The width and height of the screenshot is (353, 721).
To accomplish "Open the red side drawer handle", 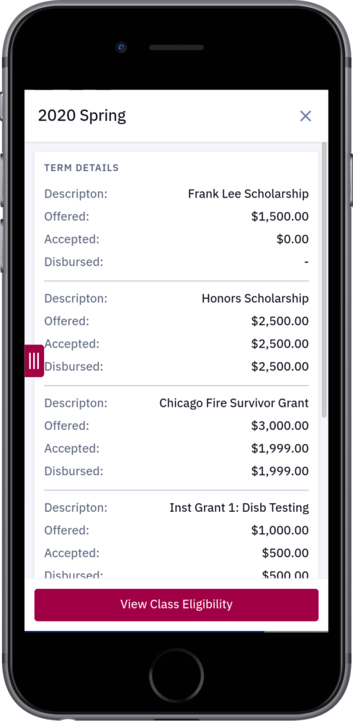I will pyautogui.click(x=34, y=361).
